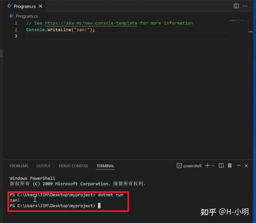The image size is (256, 223).
Task: Click the 'dotnet run' command text
Action: (x=111, y=195)
